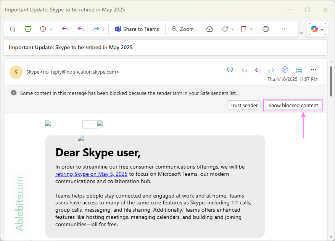Screen dimensions: 335x241
Task: Click the sender avatar S
Action: (x=16, y=72)
